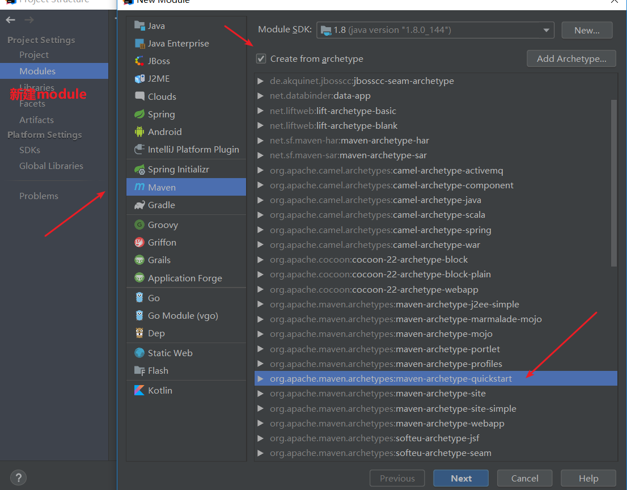This screenshot has height=490, width=627.
Task: Open Modules in Project Settings
Action: (37, 71)
